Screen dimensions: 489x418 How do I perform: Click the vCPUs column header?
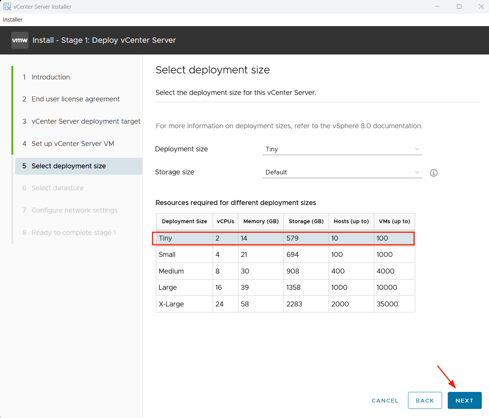tap(226, 221)
